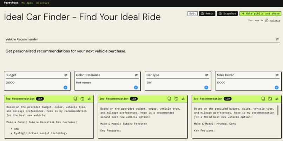
Task: Click the Car Type card label
Action: click(x=153, y=75)
